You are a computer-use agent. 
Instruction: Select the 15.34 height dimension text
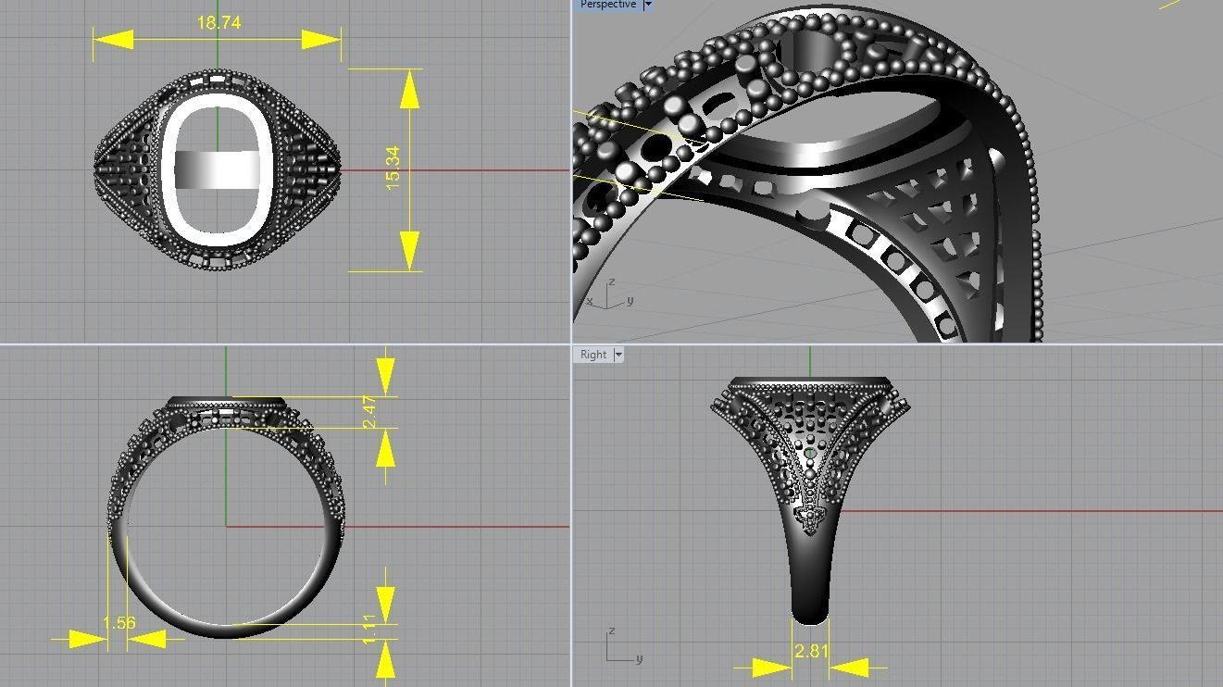coord(393,169)
